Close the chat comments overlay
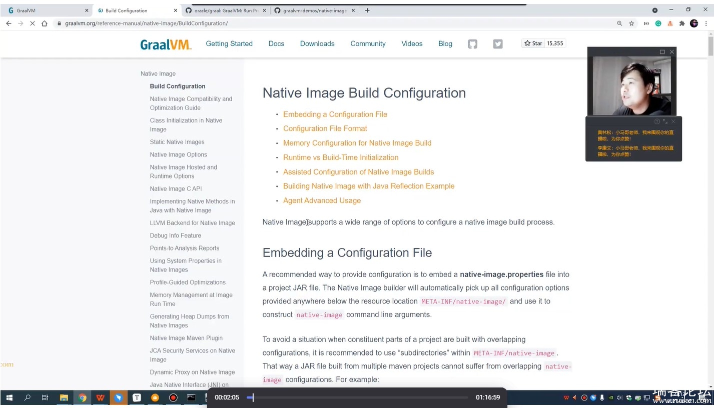 click(673, 121)
